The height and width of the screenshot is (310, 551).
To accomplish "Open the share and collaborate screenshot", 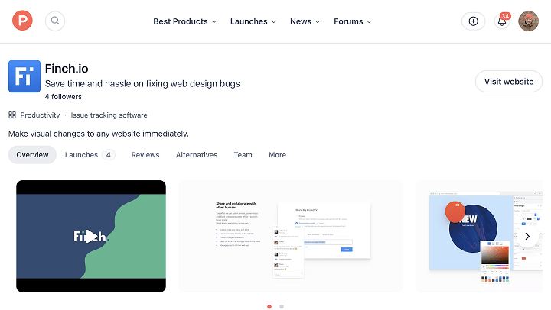I will click(x=291, y=237).
